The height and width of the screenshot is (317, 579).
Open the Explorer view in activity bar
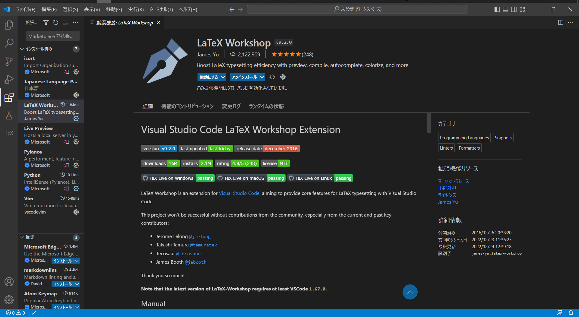pyautogui.click(x=9, y=25)
